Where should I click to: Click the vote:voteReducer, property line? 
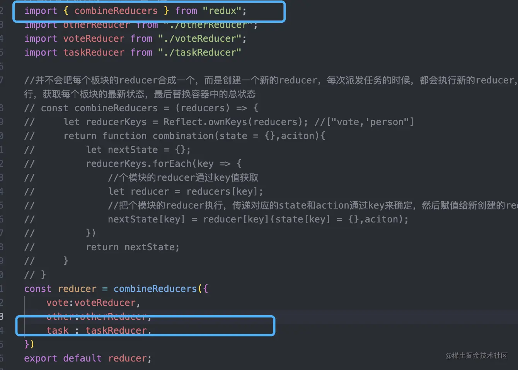[93, 303]
